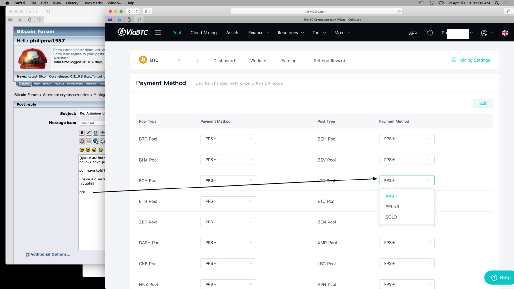The width and height of the screenshot is (514, 289).
Task: Open the Cloud Mining nav item
Action: coord(204,33)
